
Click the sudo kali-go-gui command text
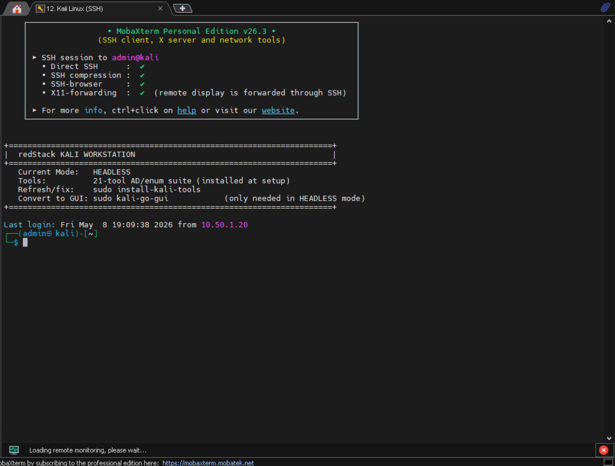click(x=131, y=198)
